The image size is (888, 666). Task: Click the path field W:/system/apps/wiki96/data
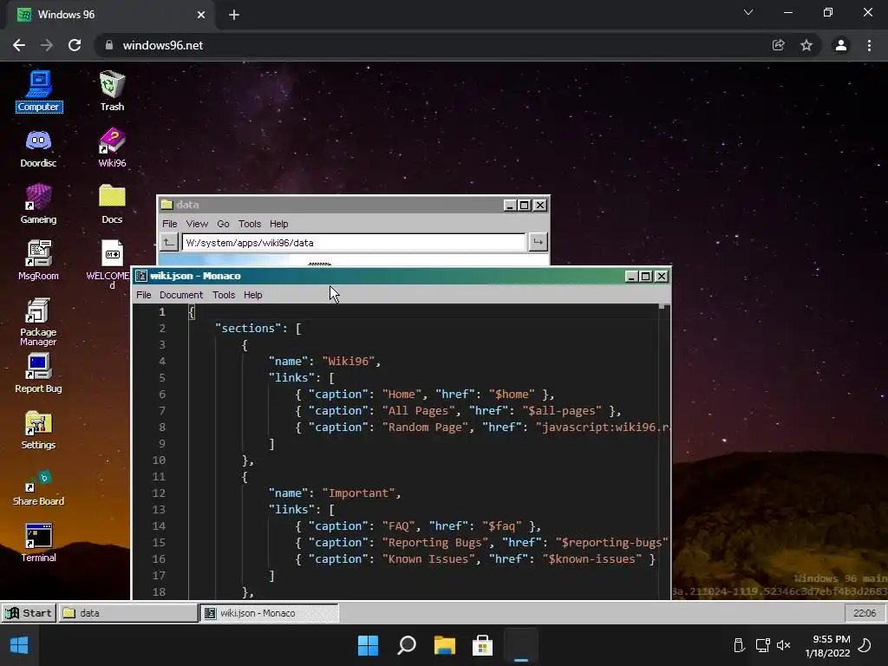pyautogui.click(x=354, y=243)
